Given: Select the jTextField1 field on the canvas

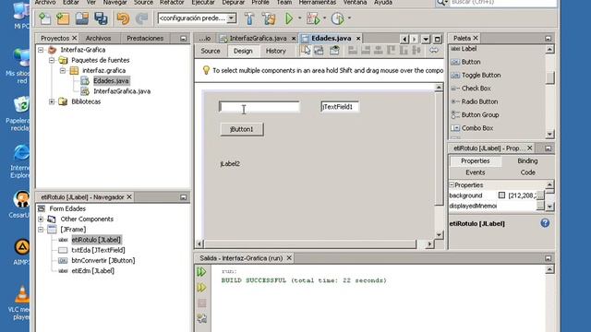Looking at the screenshot, I should click(340, 107).
